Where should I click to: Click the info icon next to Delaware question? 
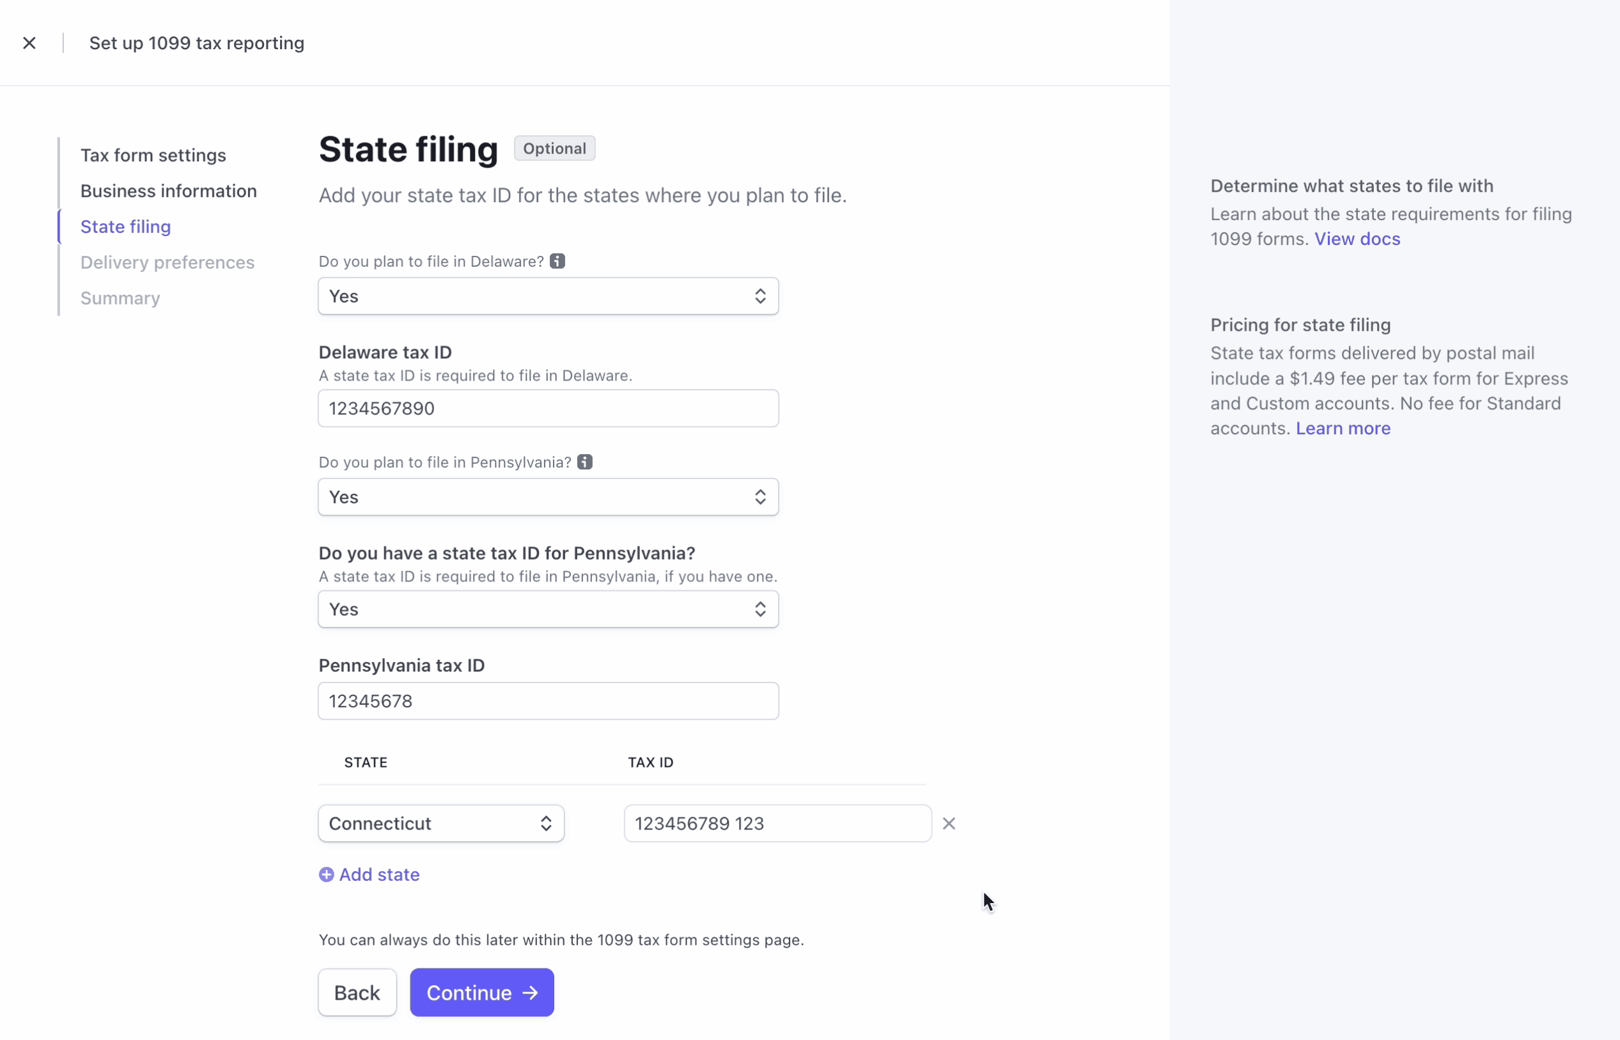(557, 260)
